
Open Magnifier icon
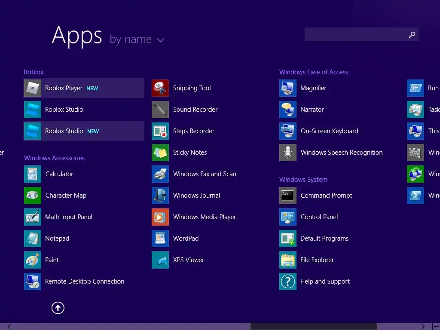[288, 88]
